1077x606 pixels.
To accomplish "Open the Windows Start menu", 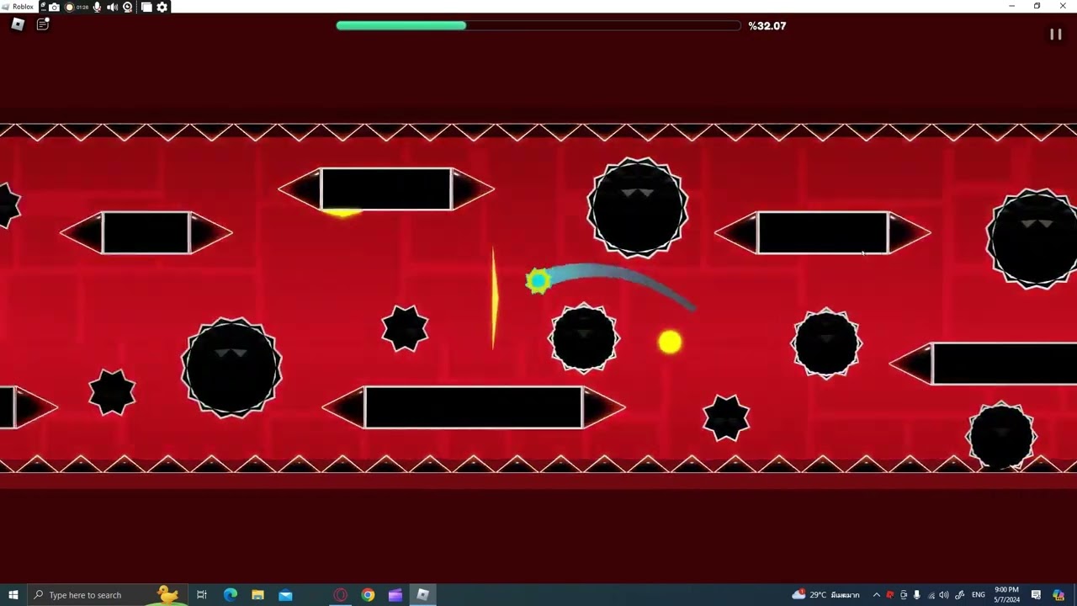I will click(13, 595).
